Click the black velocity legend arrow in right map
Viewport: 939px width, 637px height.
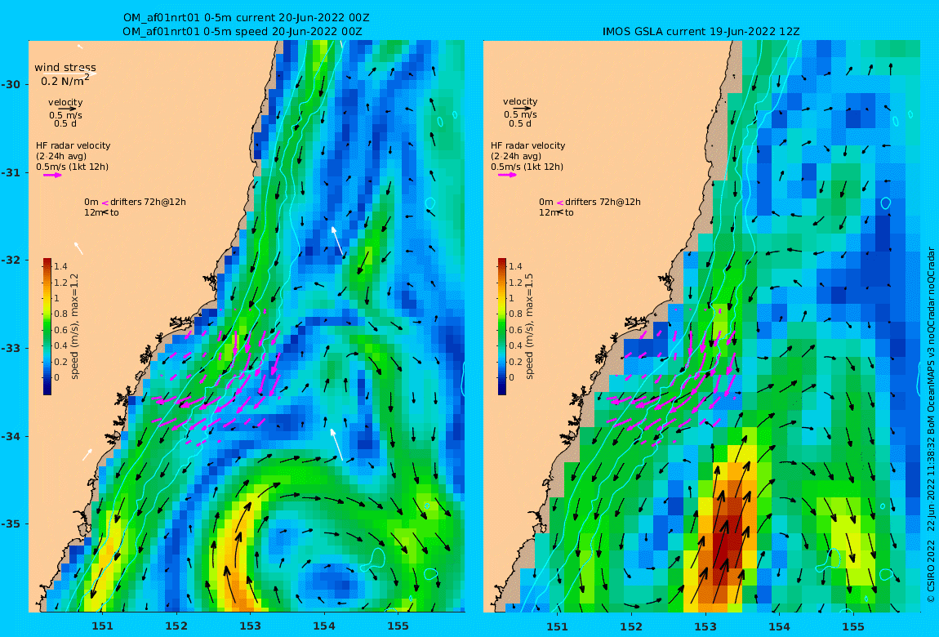coord(523,109)
